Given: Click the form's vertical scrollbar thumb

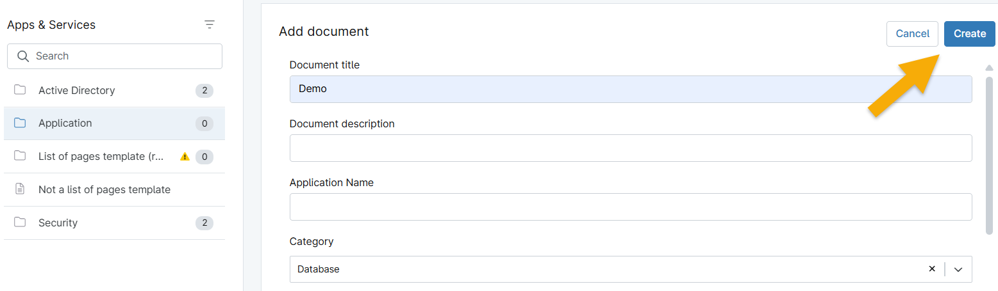Looking at the screenshot, I should 989,153.
